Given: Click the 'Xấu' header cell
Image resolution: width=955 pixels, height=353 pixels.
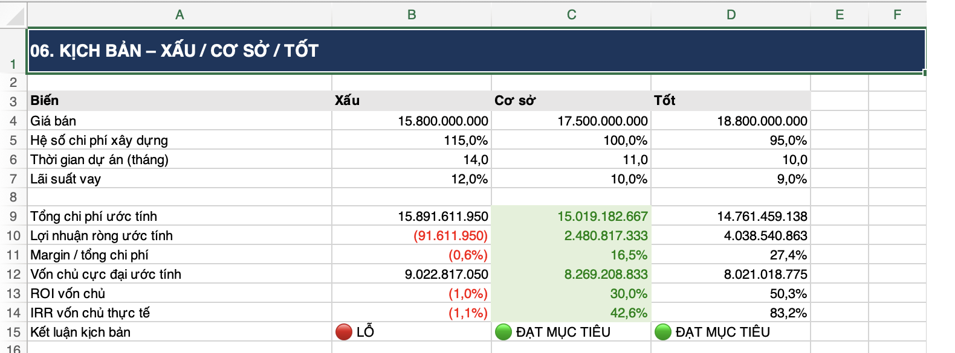Looking at the screenshot, I should [x=412, y=101].
